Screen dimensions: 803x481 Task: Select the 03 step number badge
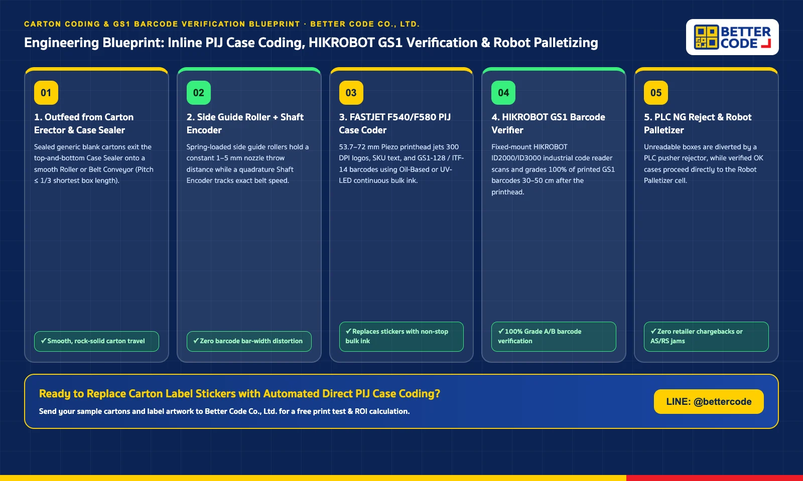351,93
